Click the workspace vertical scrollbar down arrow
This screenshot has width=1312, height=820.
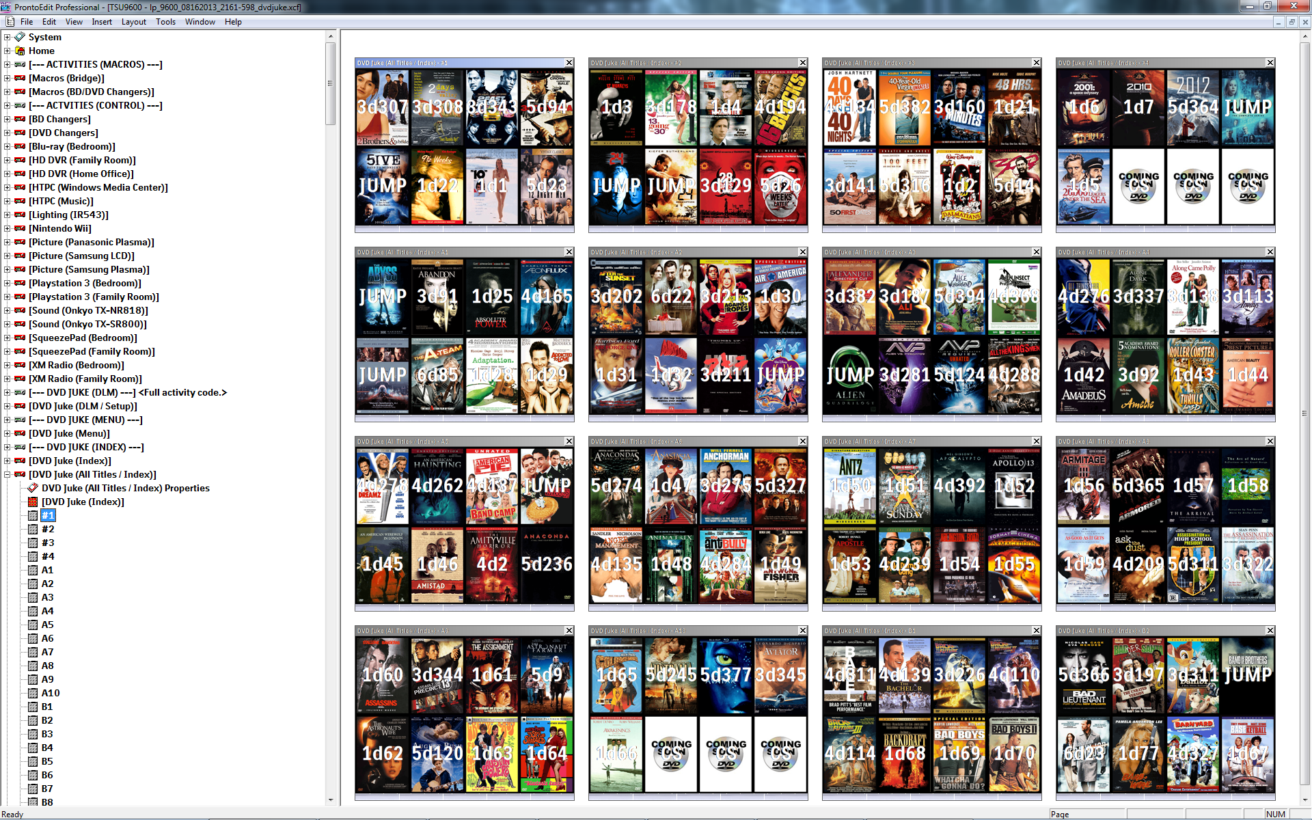[1306, 799]
